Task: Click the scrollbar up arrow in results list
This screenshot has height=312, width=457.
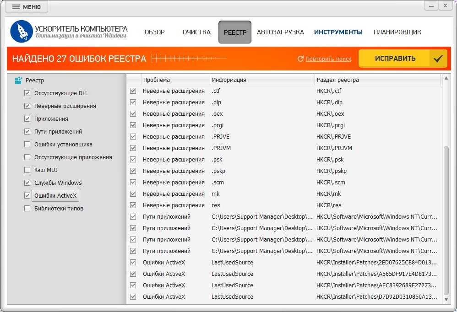Action: pos(446,80)
